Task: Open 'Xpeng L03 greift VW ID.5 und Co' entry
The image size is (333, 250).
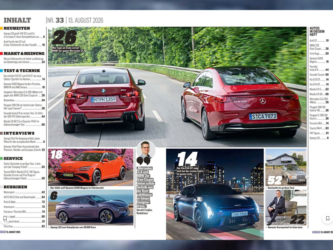Action: coord(24,35)
